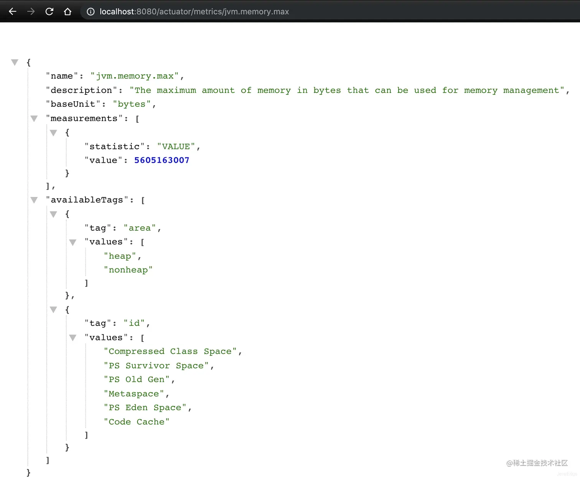Collapse the measurements statistic object
This screenshot has height=479, width=580.
coord(53,133)
